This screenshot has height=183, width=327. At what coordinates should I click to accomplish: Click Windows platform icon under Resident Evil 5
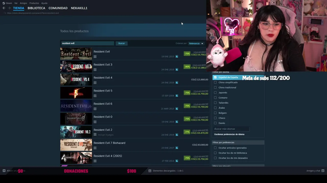pyautogui.click(x=95, y=96)
